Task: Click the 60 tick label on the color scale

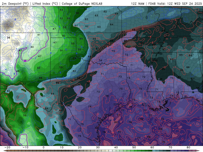Action: pos(152,147)
